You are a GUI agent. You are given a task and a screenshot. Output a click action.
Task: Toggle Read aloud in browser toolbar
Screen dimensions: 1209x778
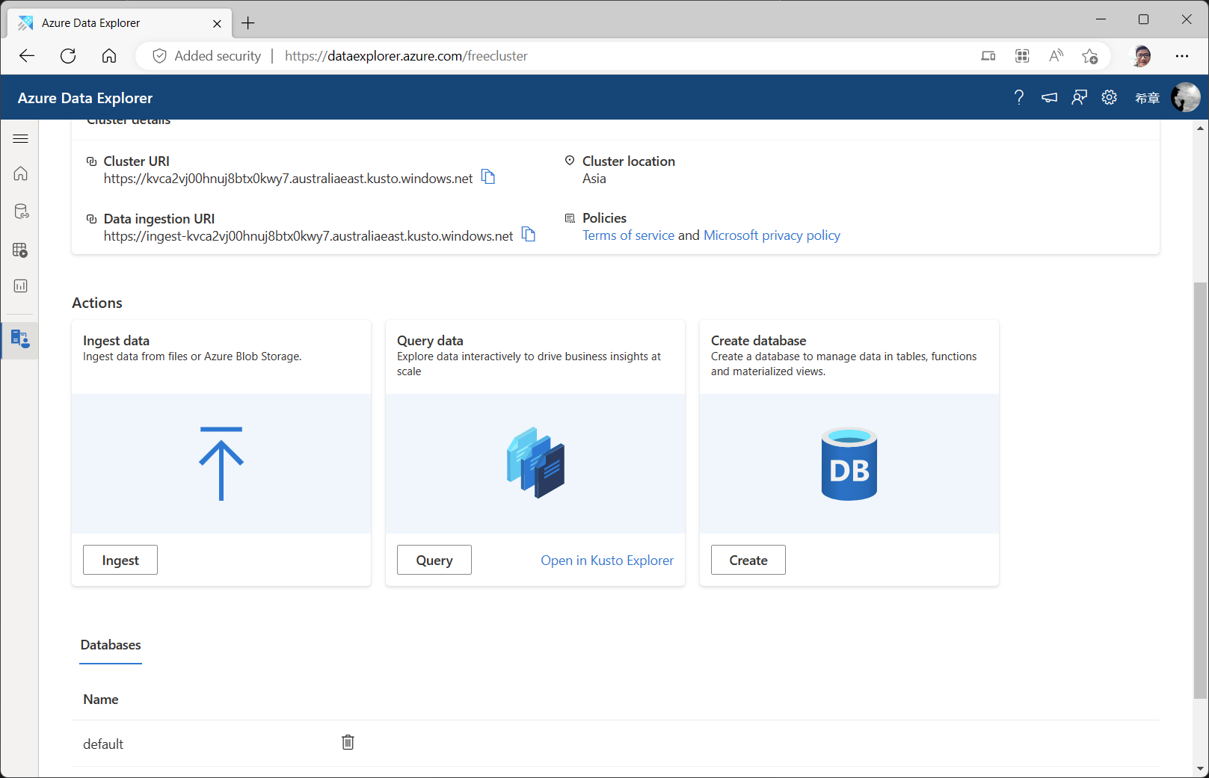tap(1056, 56)
